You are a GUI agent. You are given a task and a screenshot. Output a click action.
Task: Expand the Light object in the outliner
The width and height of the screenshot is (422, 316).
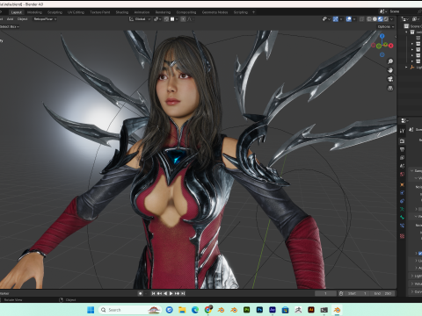click(x=406, y=68)
